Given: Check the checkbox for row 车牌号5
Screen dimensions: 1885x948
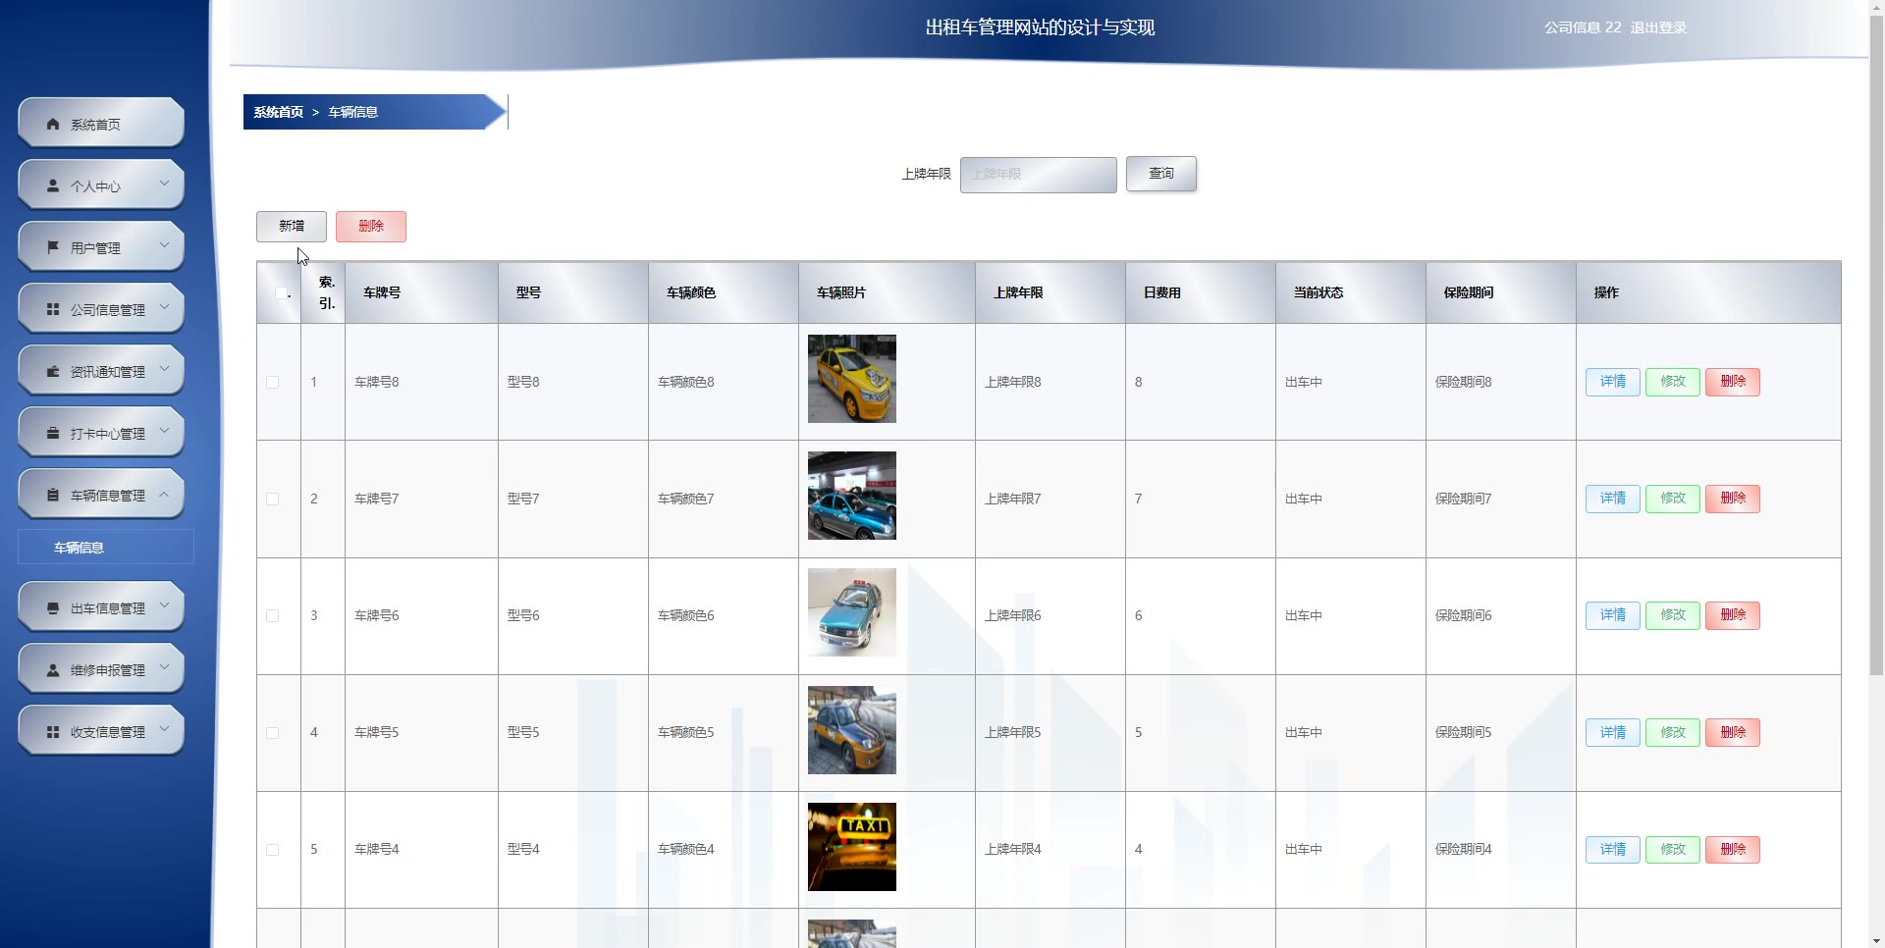Looking at the screenshot, I should tap(273, 732).
